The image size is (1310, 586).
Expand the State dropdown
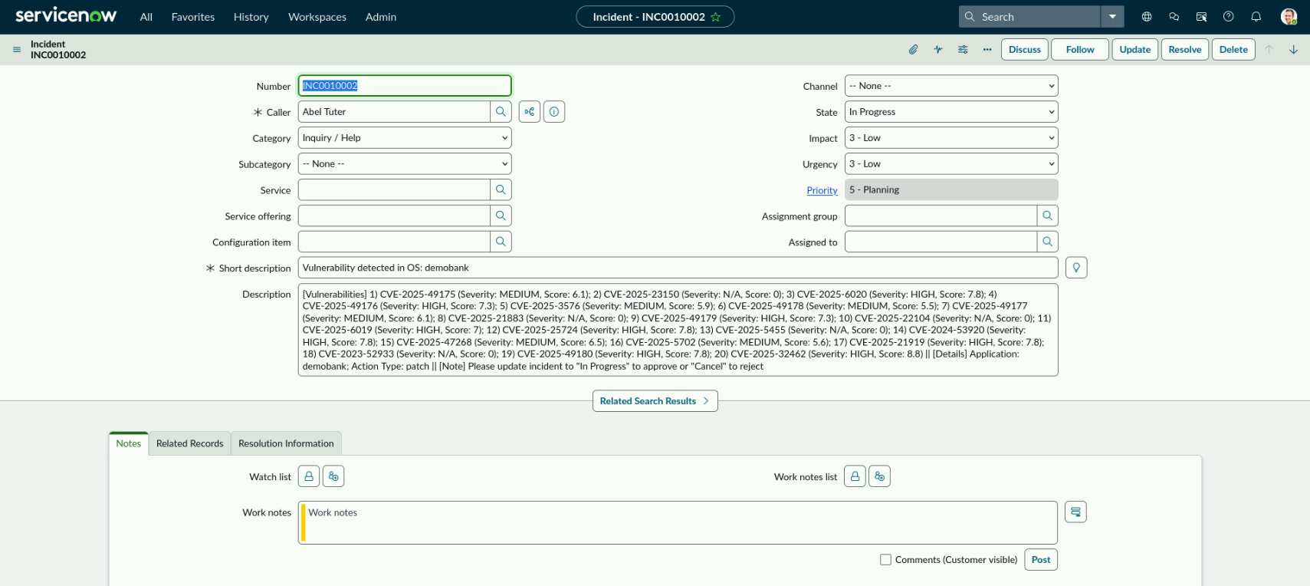(x=950, y=112)
